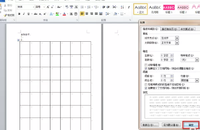Open the phonetic guide (文 pinyin) tool
200x130 pixels.
pyautogui.click(x=71, y=7)
